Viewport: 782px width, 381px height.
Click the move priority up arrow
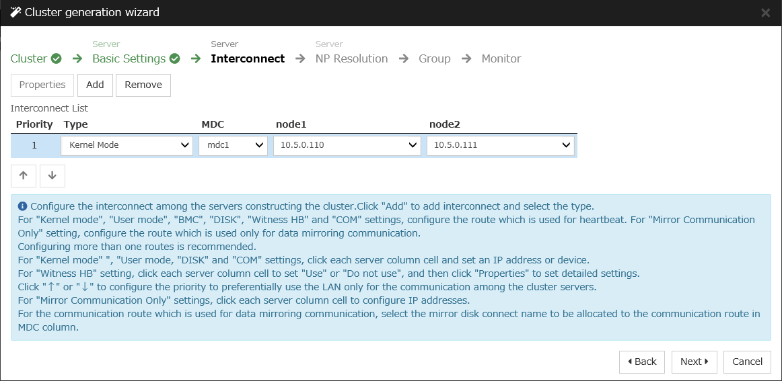[x=24, y=175]
